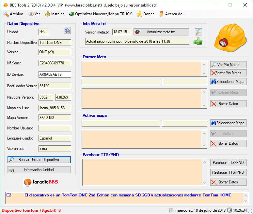Click the time 10:26:34 in status bar

click(240, 210)
